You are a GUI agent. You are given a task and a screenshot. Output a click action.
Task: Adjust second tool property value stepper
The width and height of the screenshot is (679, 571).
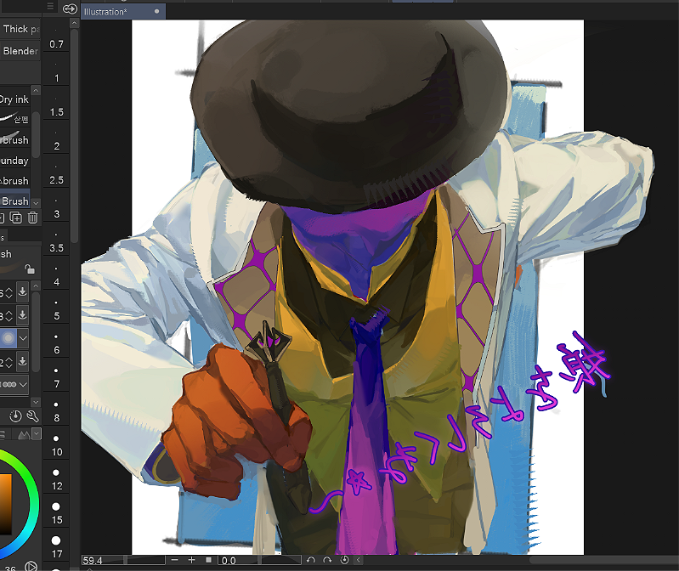point(8,316)
